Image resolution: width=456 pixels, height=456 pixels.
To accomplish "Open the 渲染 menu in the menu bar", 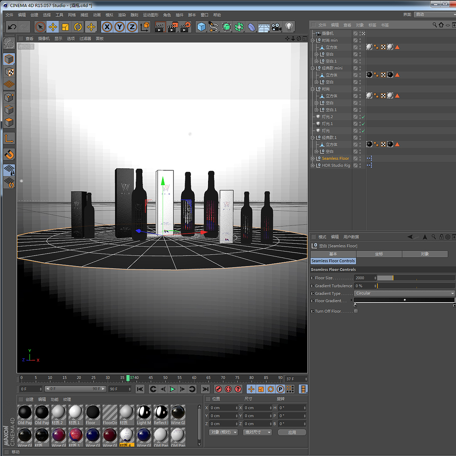I will point(122,15).
